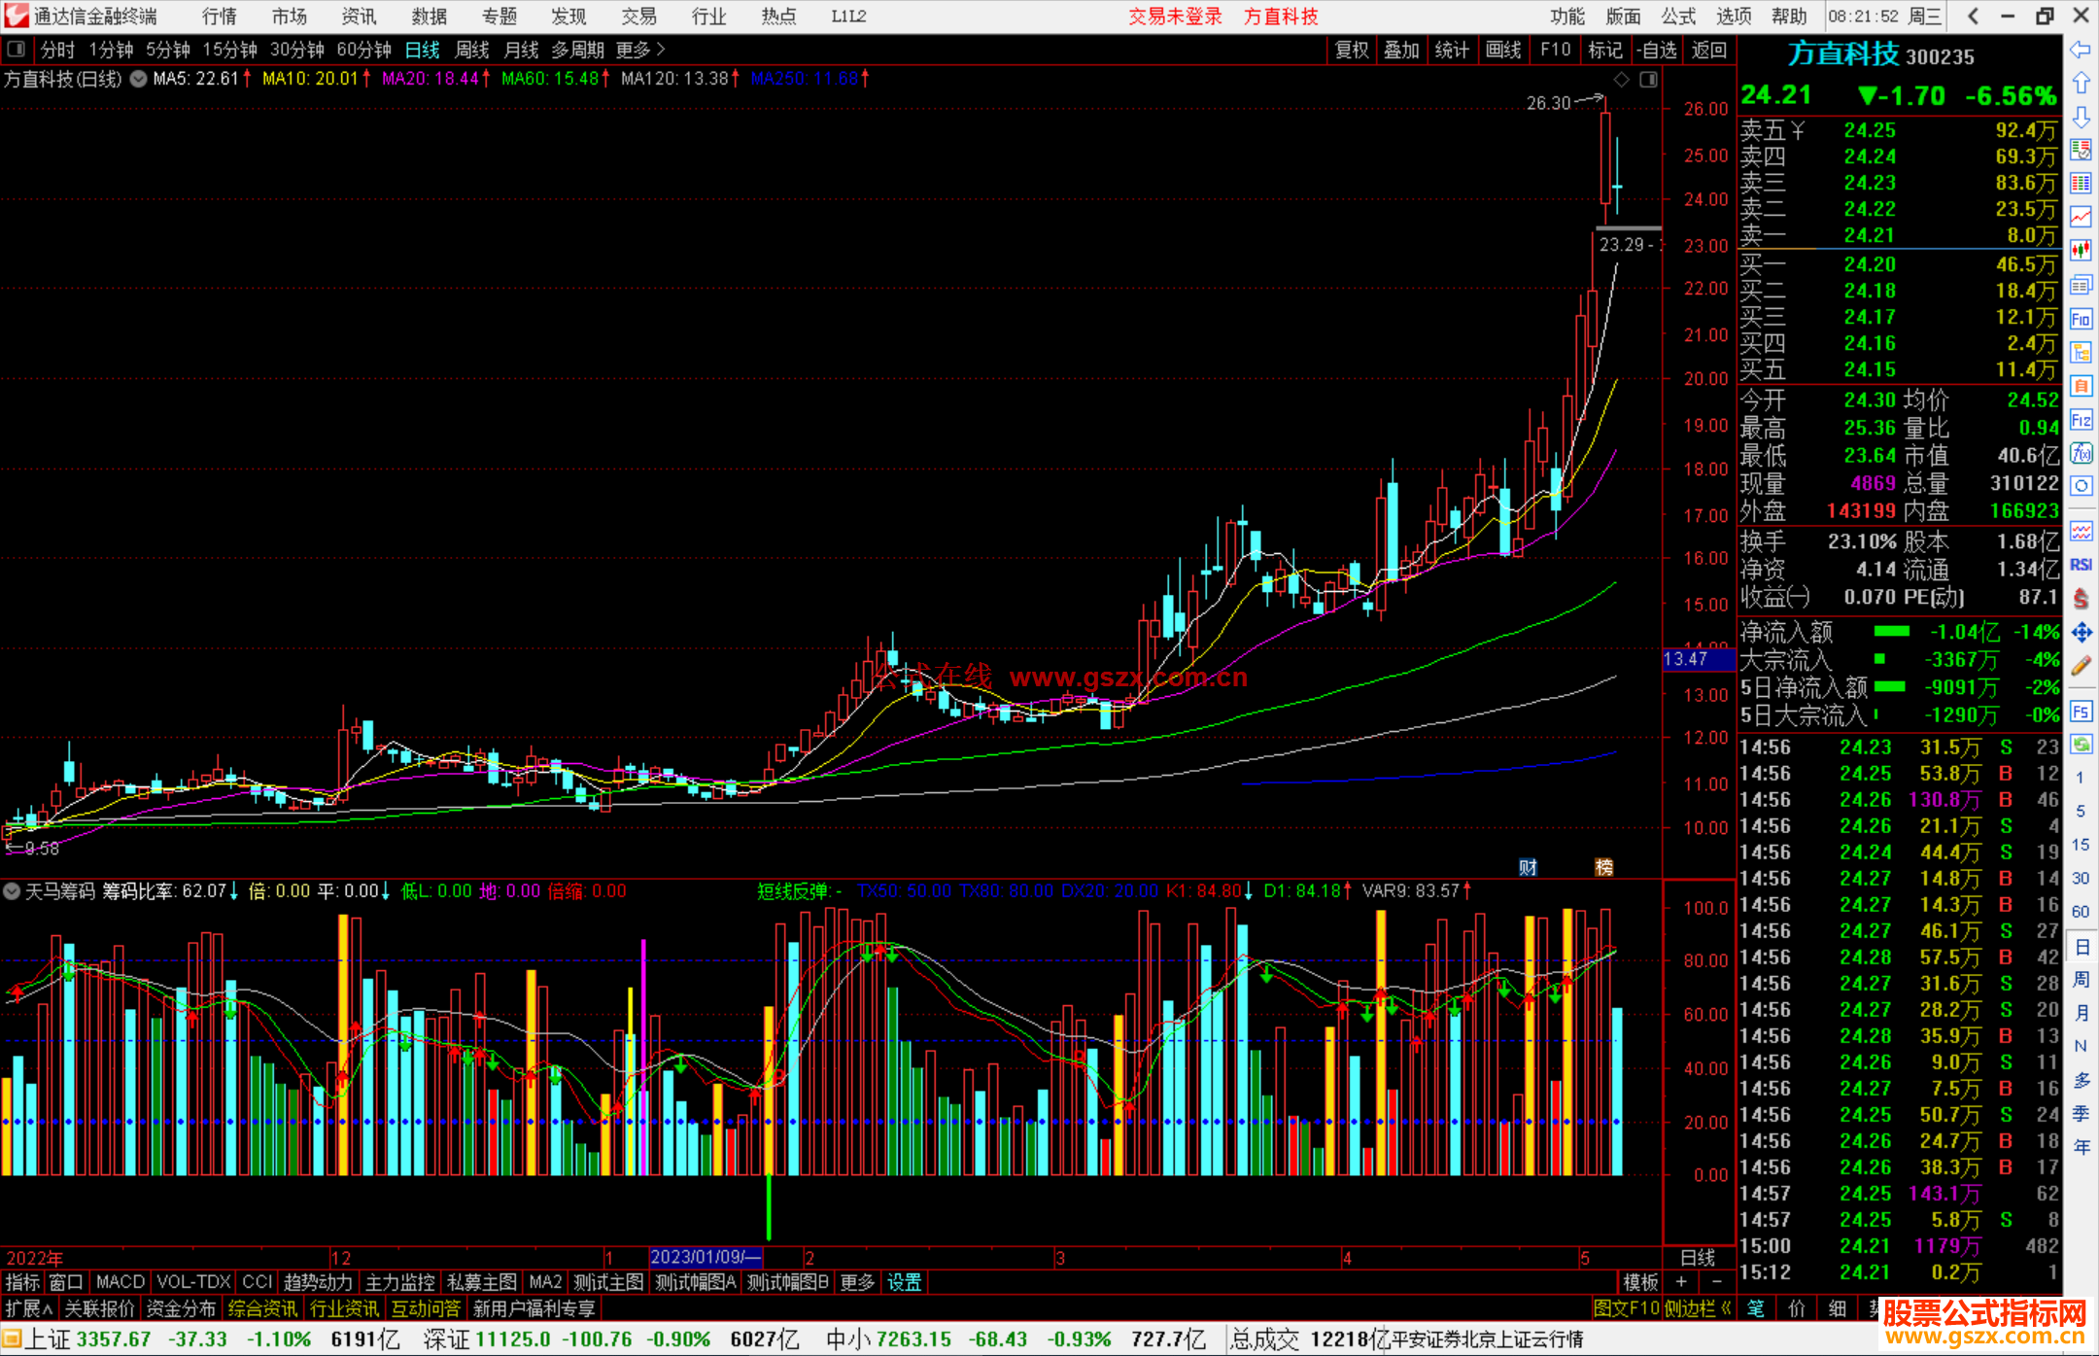Toggle the side panel layout icon in chart
Screen dimensions: 2099x1356
1648,80
